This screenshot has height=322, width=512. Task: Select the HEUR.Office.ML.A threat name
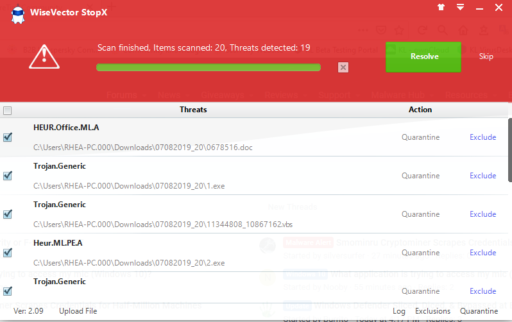[x=66, y=128]
